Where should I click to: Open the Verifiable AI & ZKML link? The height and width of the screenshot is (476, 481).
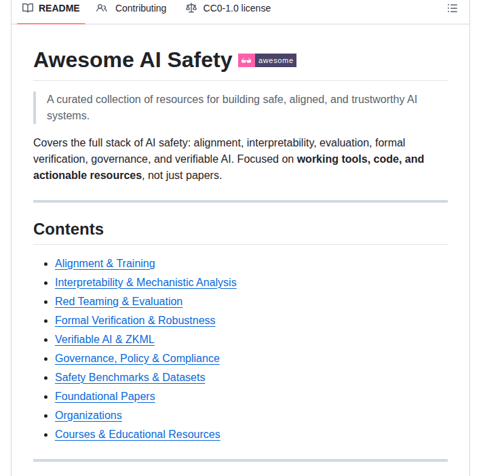104,339
